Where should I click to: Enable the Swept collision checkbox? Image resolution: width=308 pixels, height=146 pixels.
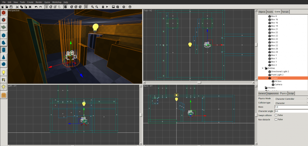pos(276,115)
